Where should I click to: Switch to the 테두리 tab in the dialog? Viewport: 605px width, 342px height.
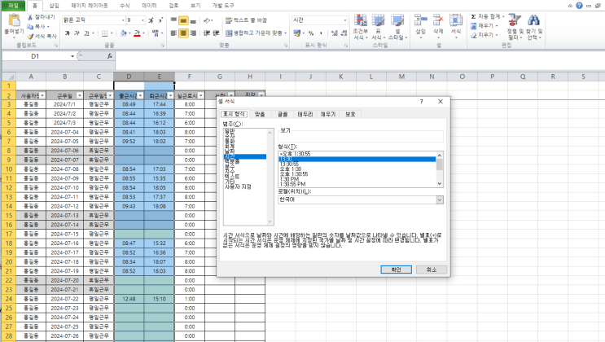(305, 115)
